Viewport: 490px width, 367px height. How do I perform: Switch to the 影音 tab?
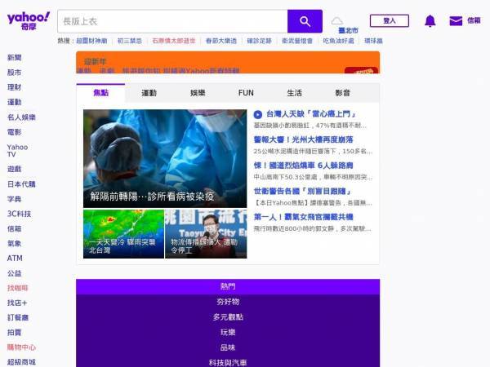343,93
